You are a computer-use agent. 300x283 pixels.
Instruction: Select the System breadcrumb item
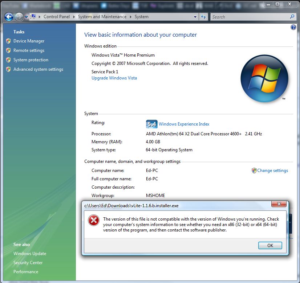[142, 17]
